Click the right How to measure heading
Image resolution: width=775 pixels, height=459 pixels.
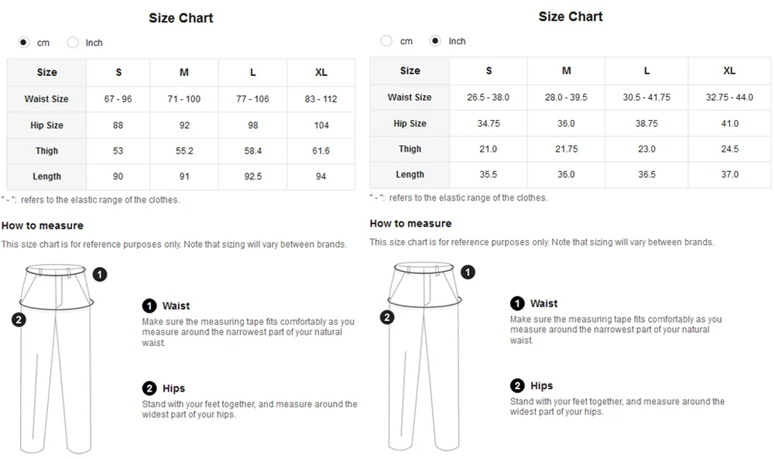click(x=410, y=224)
